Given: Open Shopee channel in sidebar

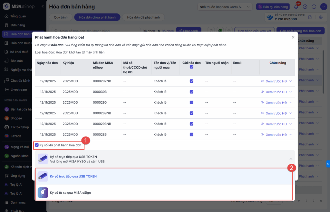Looking at the screenshot, I should click(x=16, y=118).
